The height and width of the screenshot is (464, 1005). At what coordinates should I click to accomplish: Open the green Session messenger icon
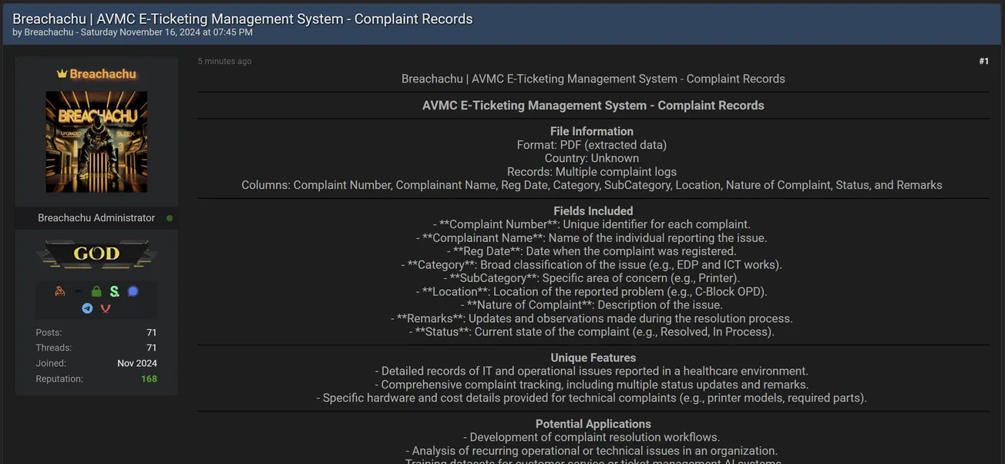pos(114,291)
